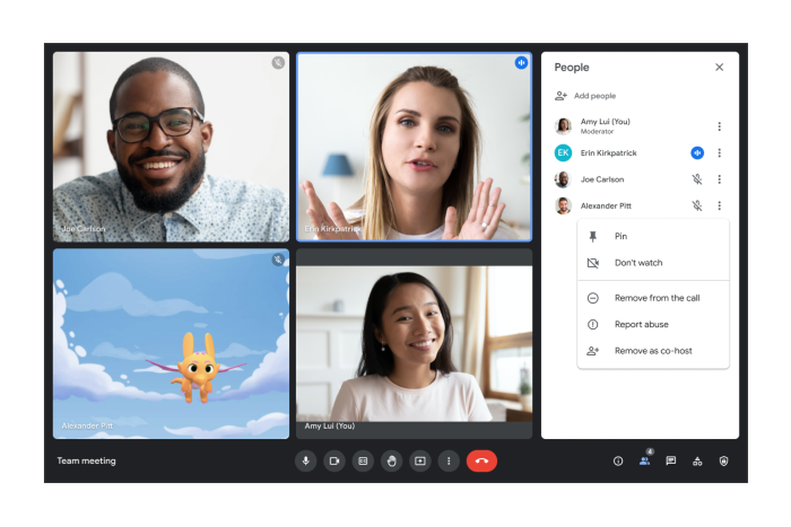Image resolution: width=791 pixels, height=527 pixels.
Task: Open more options in the call bar
Action: point(449,461)
